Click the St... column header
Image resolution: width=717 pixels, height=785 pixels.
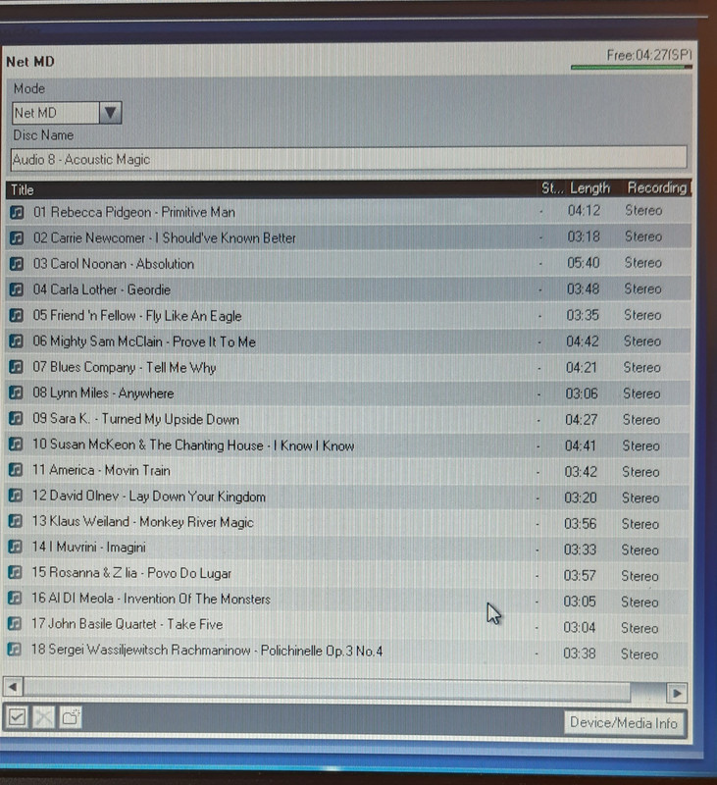tap(552, 188)
